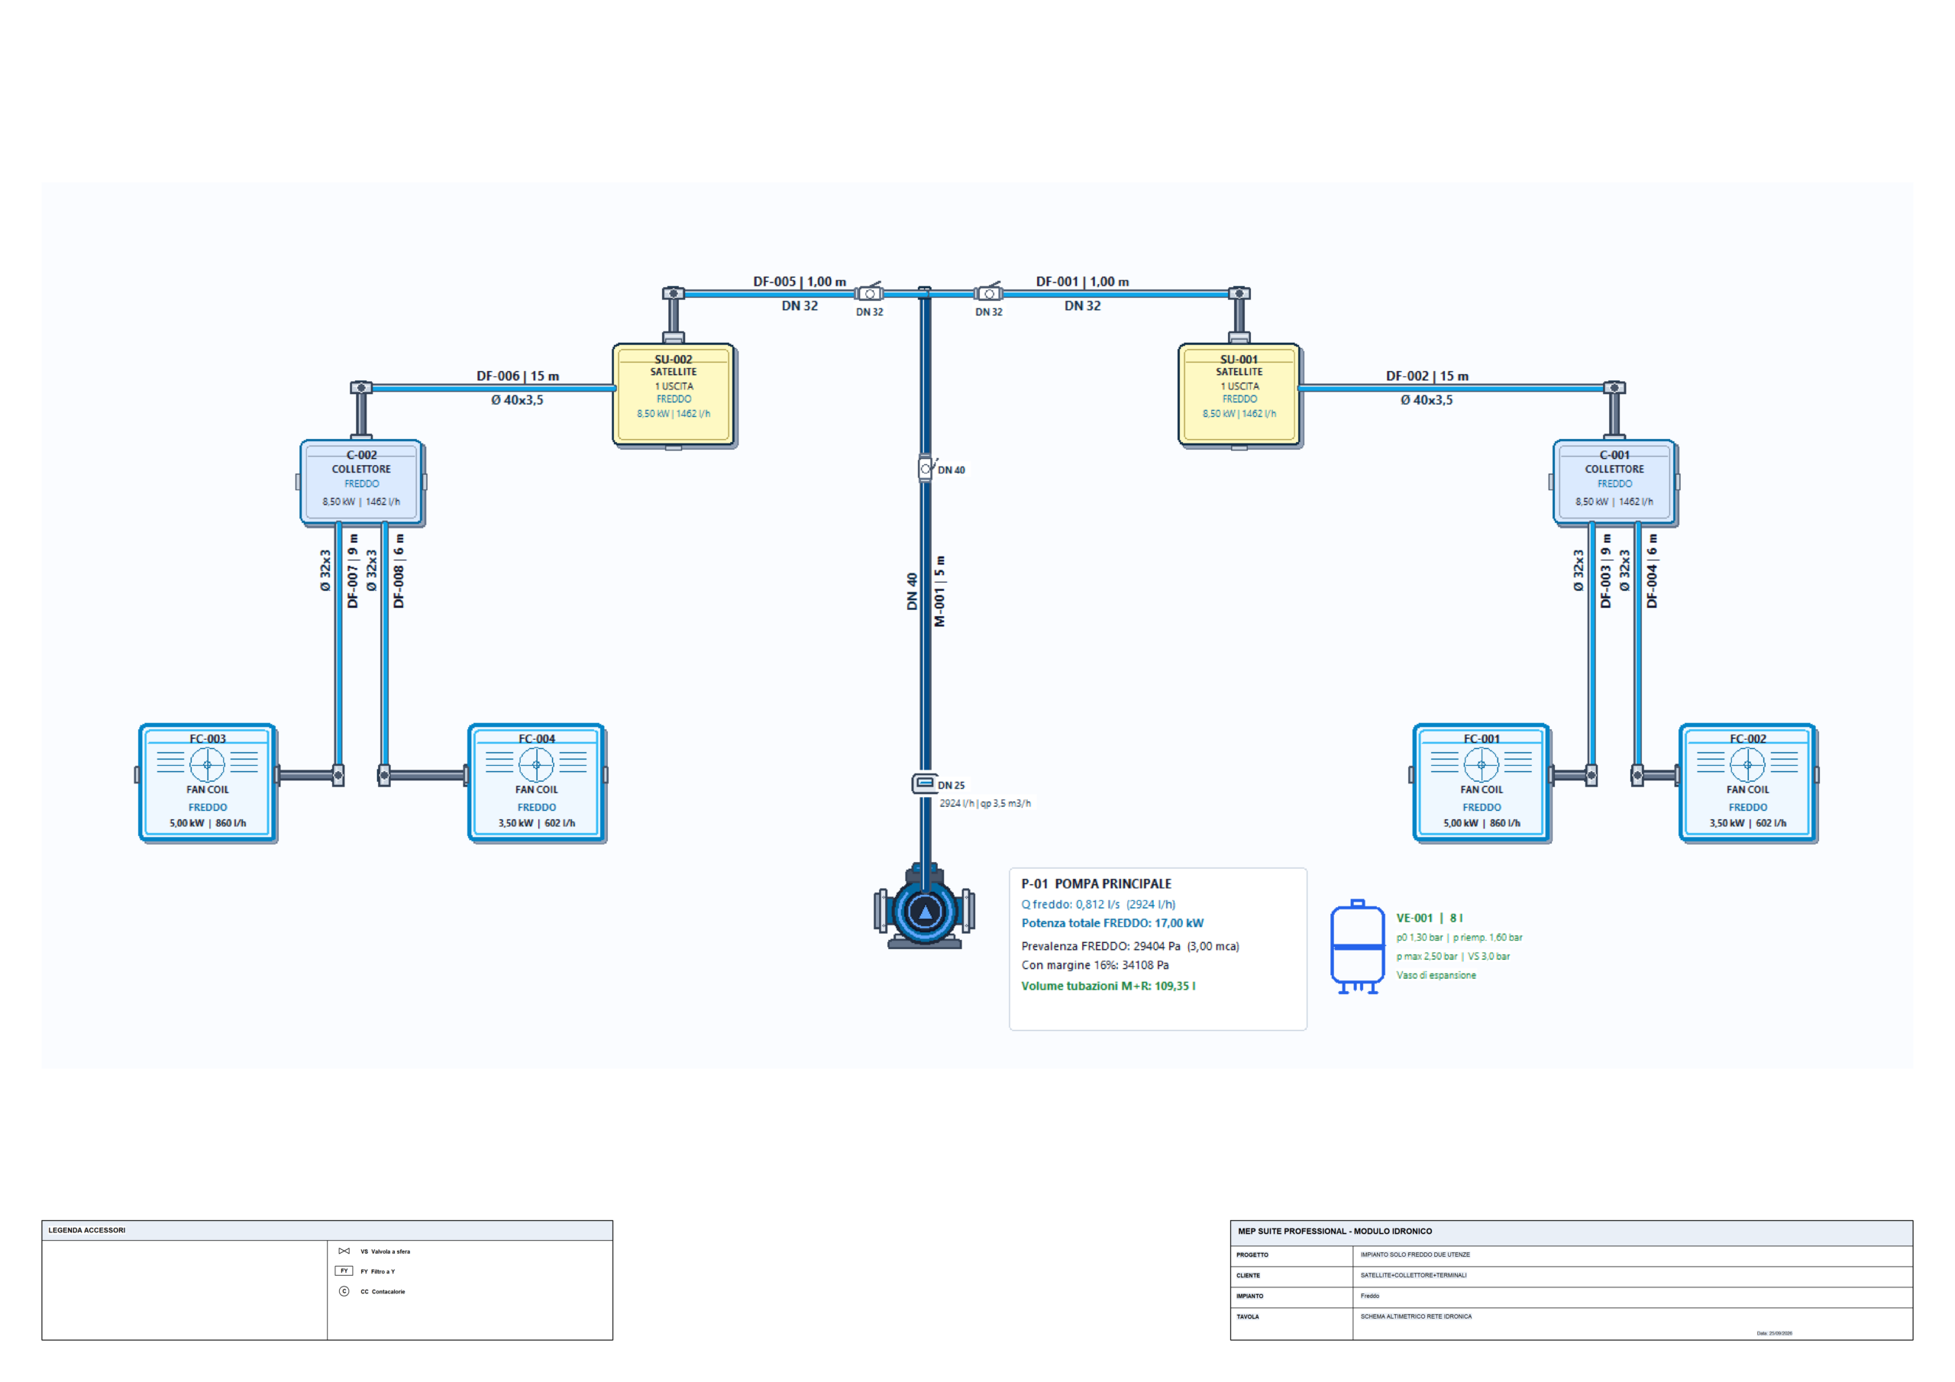The width and height of the screenshot is (1955, 1382).
Task: Select the SU-001 satellite unit block
Action: pos(1239,394)
